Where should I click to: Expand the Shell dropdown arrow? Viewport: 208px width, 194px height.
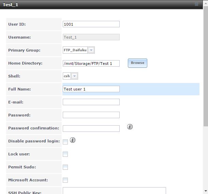(74, 76)
